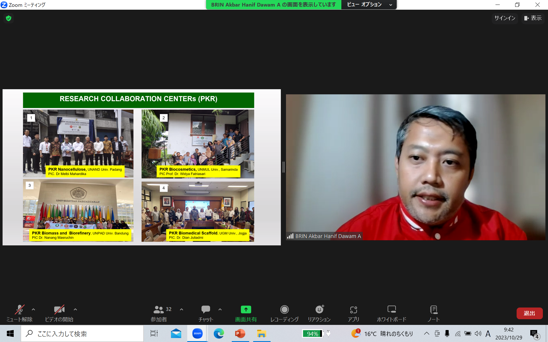Viewport: 548px width, 342px height.
Task: Open the notes feature
Action: [434, 313]
